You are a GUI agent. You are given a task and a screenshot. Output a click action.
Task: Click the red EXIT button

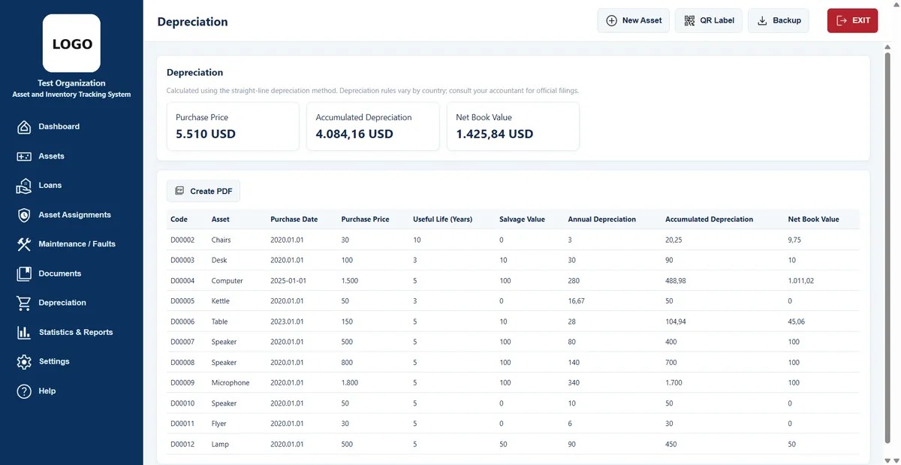(x=852, y=20)
